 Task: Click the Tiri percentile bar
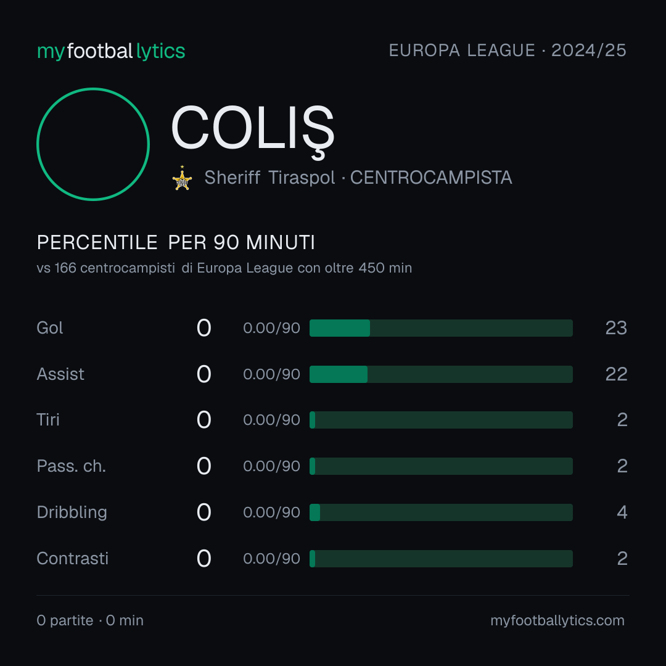(x=441, y=420)
